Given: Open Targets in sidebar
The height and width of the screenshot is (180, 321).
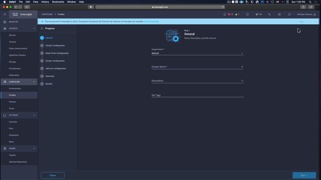Looking at the screenshot, I should click(12, 155).
